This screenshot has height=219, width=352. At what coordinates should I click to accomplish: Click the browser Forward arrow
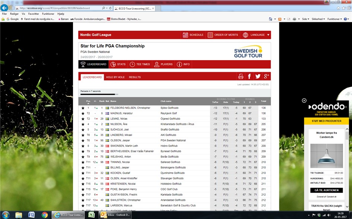[11, 8]
